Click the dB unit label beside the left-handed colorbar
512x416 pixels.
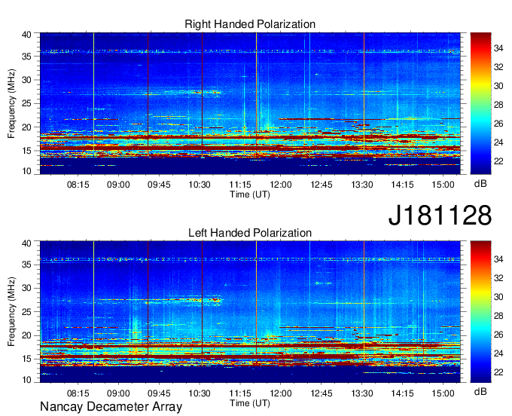coord(480,391)
